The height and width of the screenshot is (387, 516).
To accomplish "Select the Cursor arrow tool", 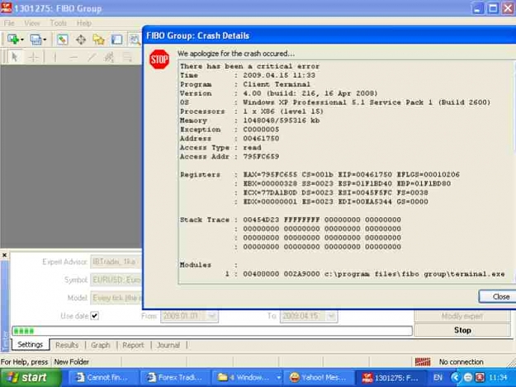I will click(x=15, y=57).
